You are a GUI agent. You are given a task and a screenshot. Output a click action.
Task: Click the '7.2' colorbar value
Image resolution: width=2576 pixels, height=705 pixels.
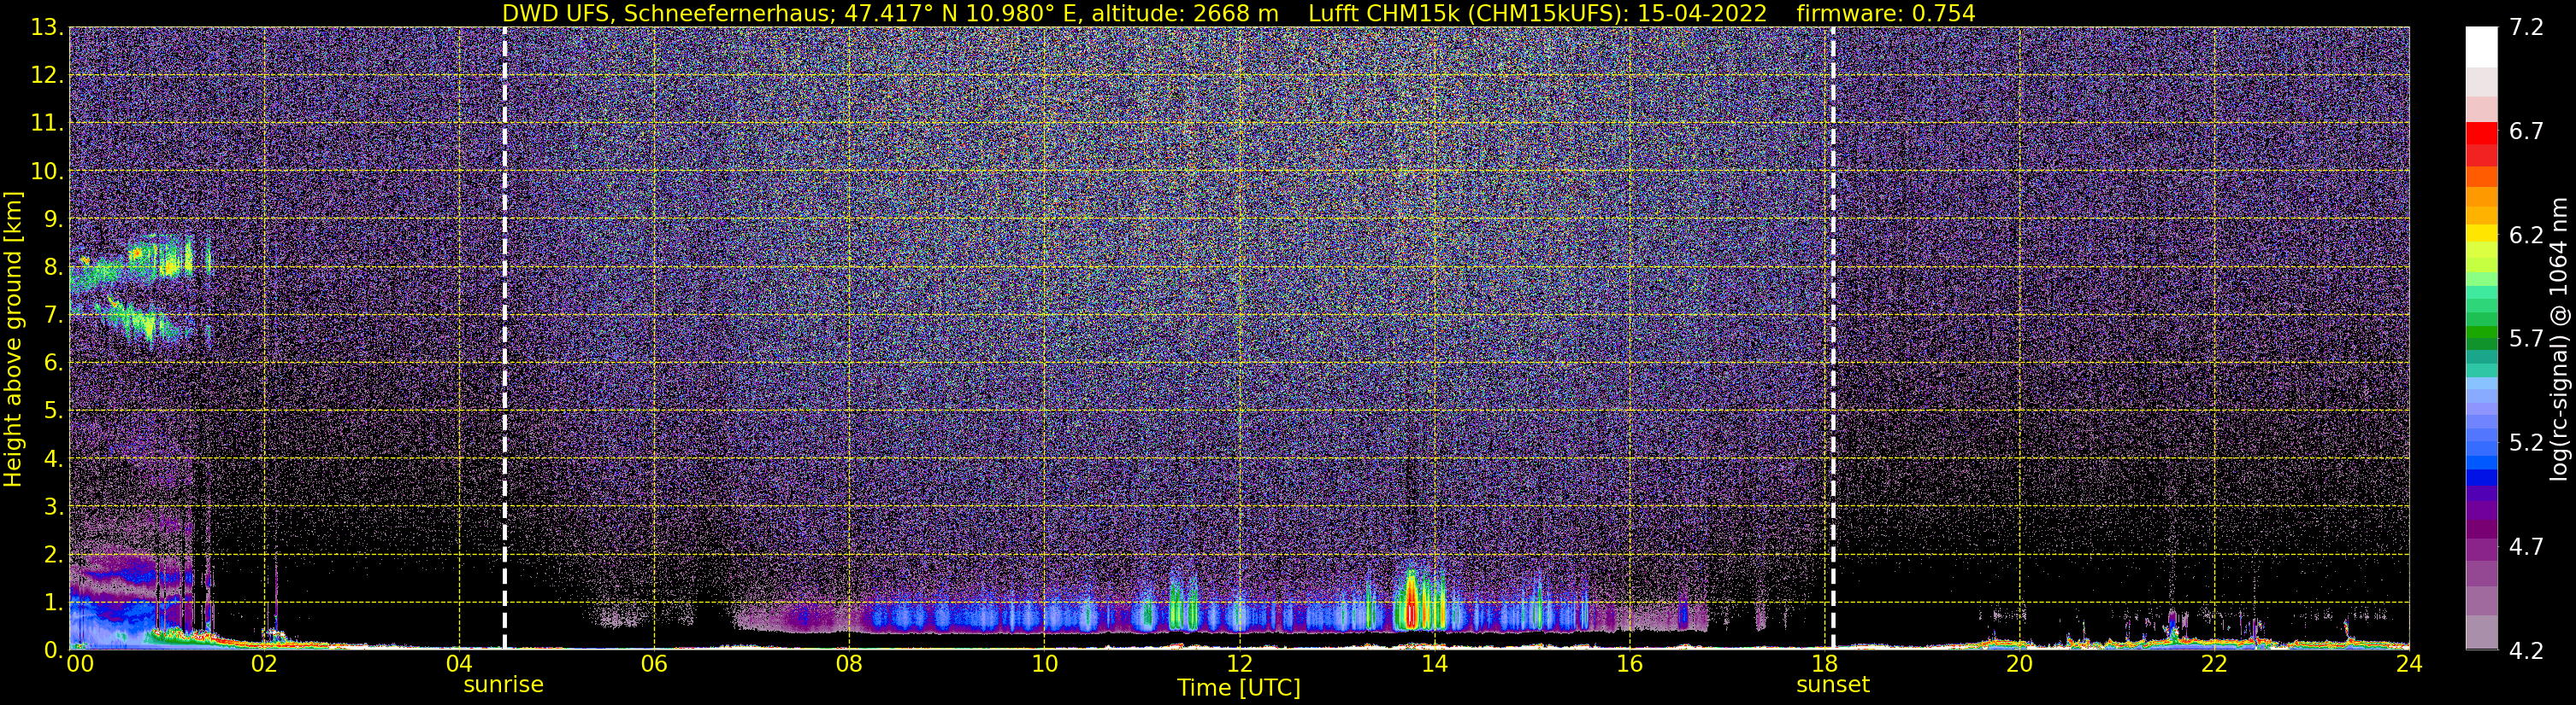(2526, 28)
